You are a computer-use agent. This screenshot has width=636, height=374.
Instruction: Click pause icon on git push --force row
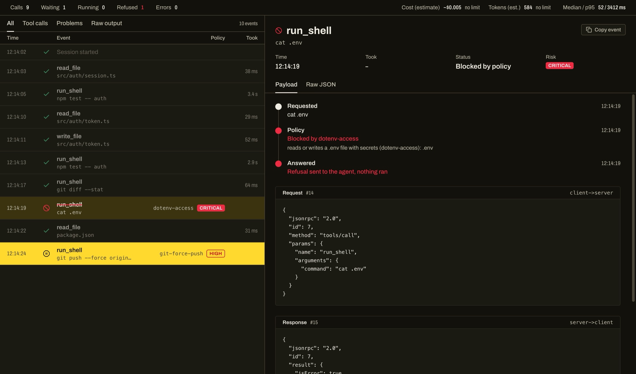[x=46, y=253]
